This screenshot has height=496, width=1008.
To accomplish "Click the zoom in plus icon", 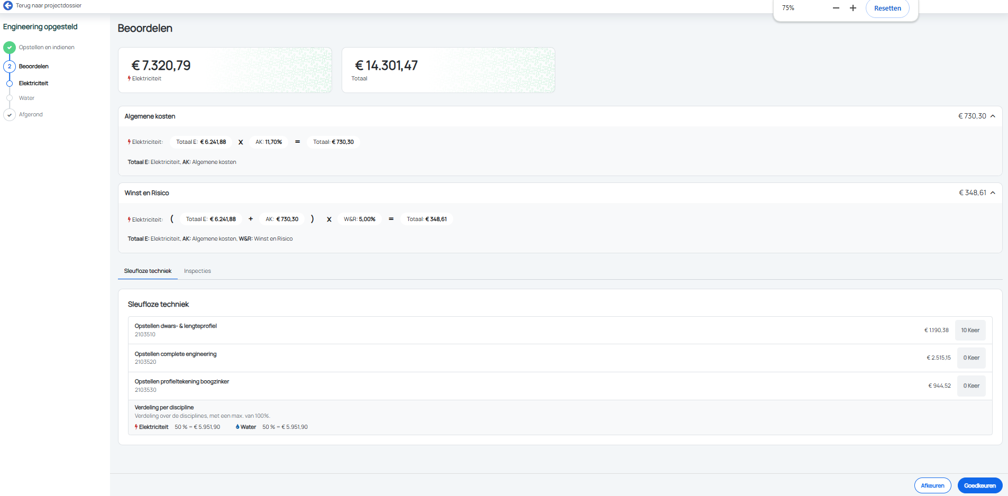I will point(853,8).
